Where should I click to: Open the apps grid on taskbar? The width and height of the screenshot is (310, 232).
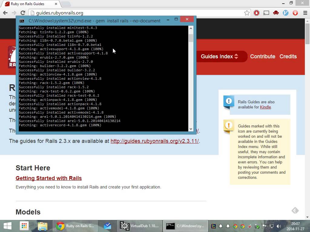24,226
